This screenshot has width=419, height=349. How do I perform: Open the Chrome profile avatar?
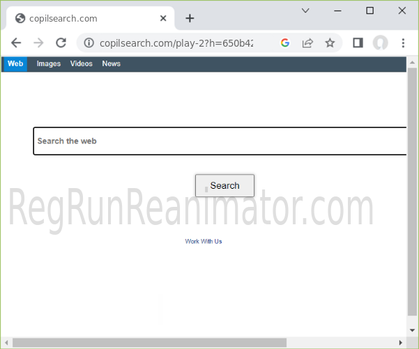coord(380,42)
